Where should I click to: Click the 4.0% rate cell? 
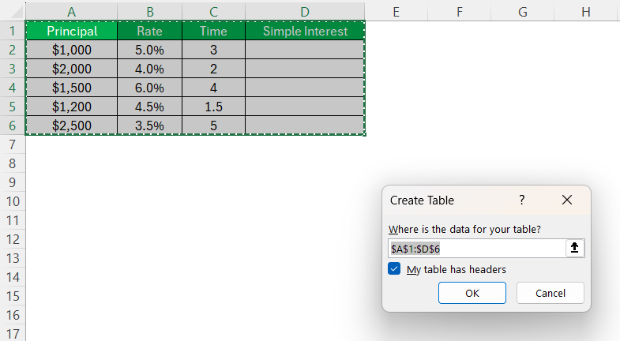pos(150,69)
